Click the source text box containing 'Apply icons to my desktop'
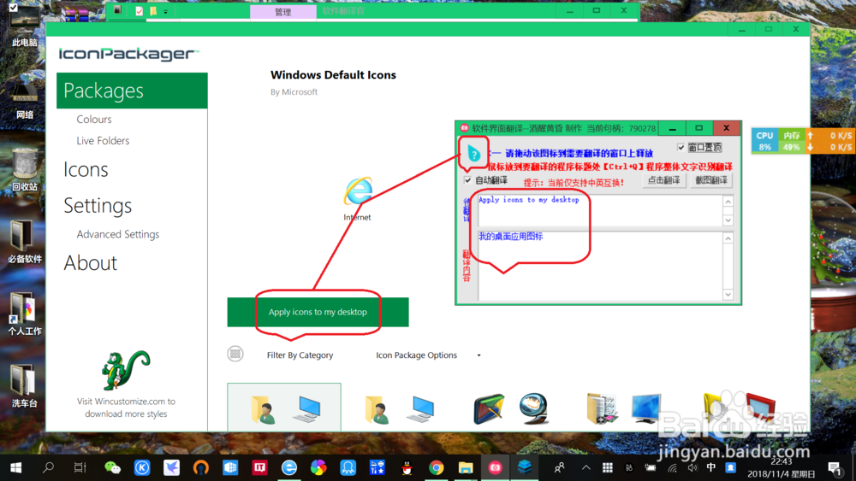856x481 pixels. pos(601,210)
